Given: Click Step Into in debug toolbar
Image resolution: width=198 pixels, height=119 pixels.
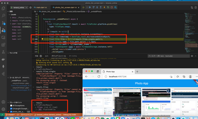Looking at the screenshot, I should point(97,7).
